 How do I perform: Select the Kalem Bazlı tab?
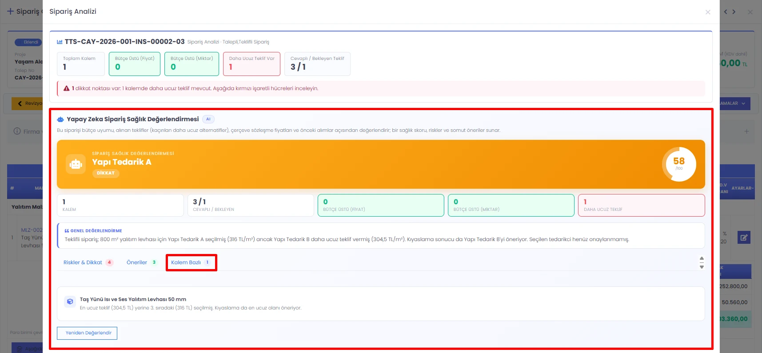tap(191, 262)
